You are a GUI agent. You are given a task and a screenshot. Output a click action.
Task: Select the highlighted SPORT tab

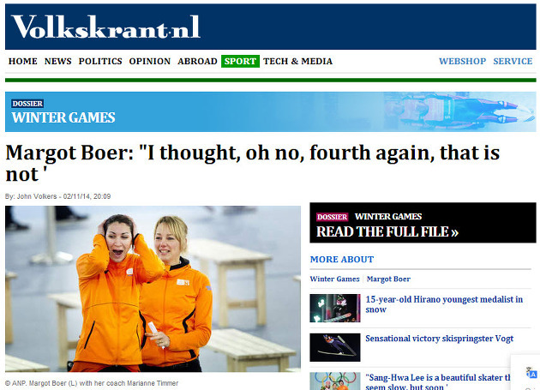240,61
